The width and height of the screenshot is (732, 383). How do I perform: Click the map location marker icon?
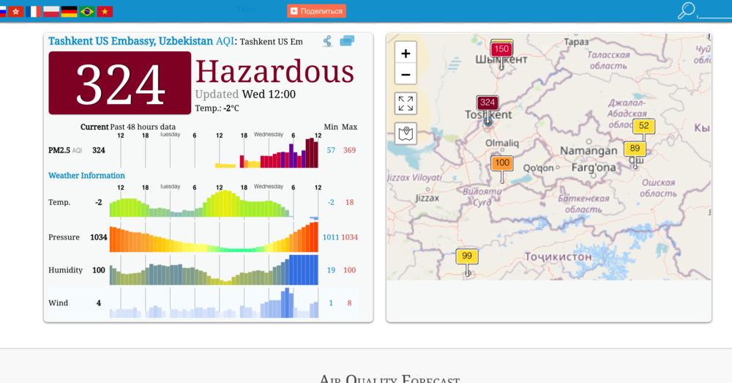[406, 133]
